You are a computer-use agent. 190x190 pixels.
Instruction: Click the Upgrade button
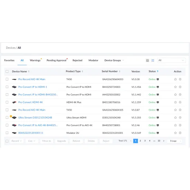61,141
